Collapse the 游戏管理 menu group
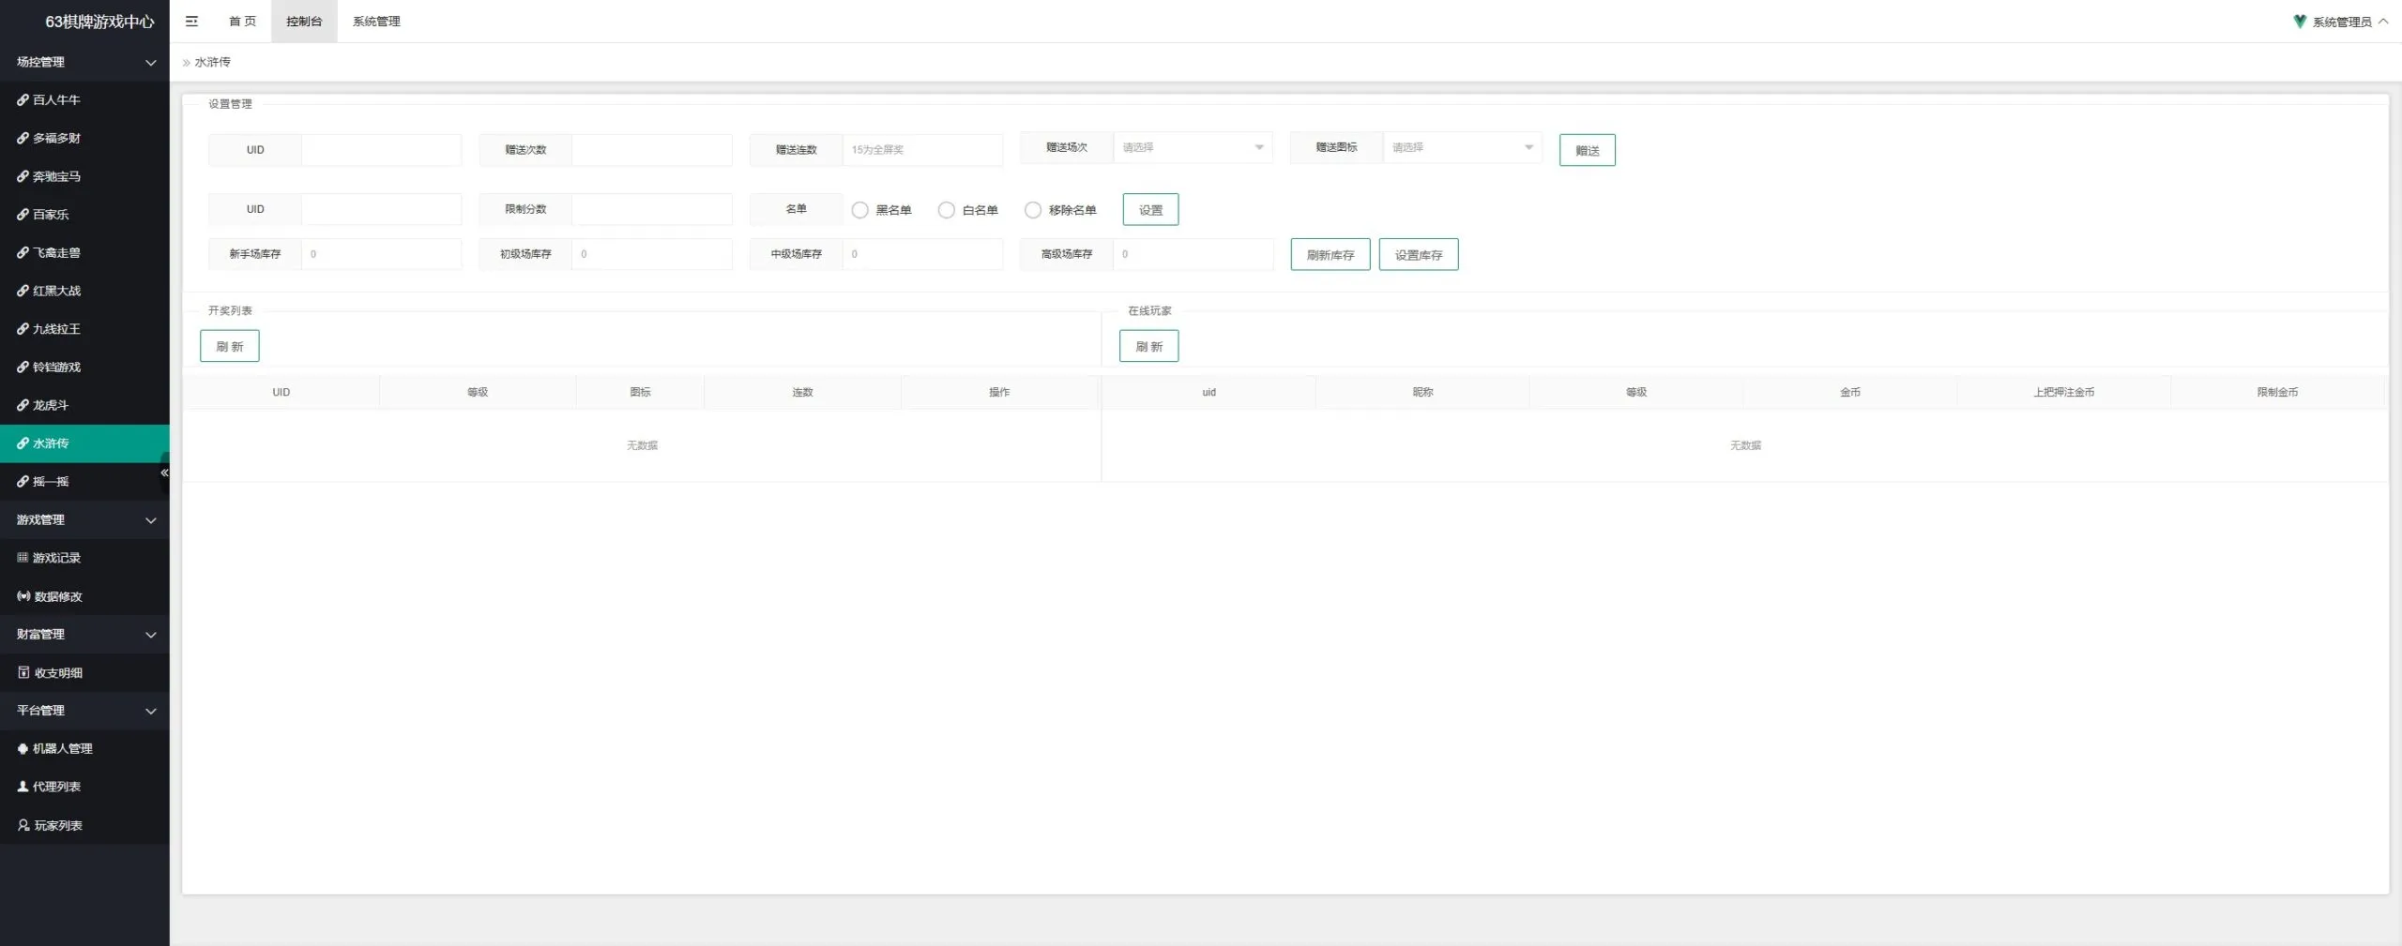The image size is (2402, 946). 84,519
